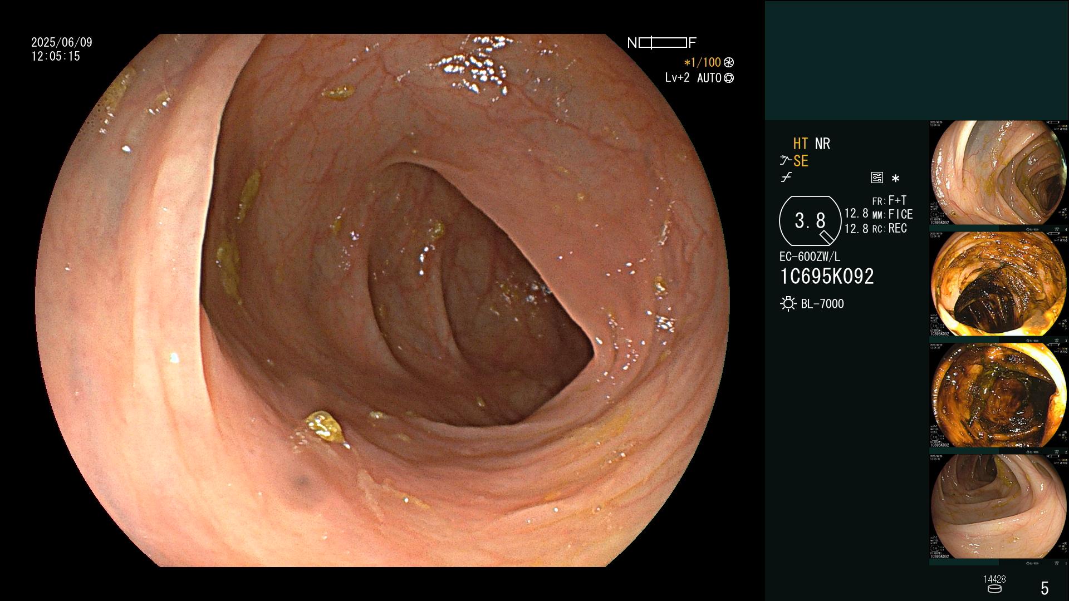
Task: Click the Lv+2 AUTO brightness text
Action: (x=693, y=78)
